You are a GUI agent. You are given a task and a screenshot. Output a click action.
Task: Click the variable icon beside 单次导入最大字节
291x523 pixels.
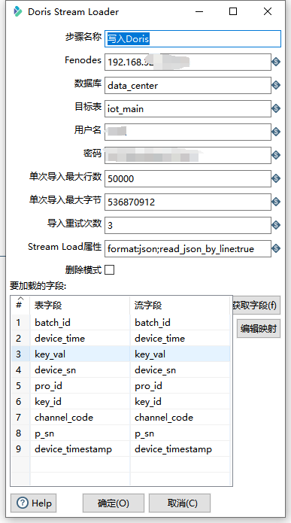click(x=276, y=202)
